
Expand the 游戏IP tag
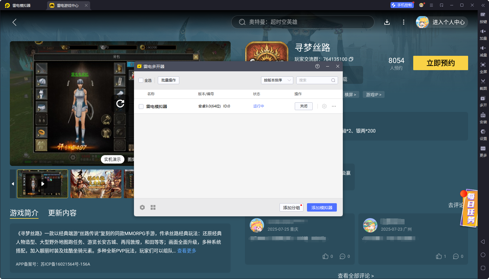(x=374, y=95)
